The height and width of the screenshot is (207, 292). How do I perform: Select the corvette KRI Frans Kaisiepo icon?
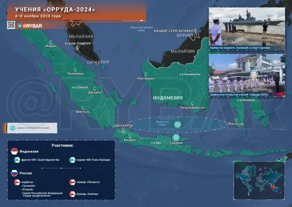[71, 160]
